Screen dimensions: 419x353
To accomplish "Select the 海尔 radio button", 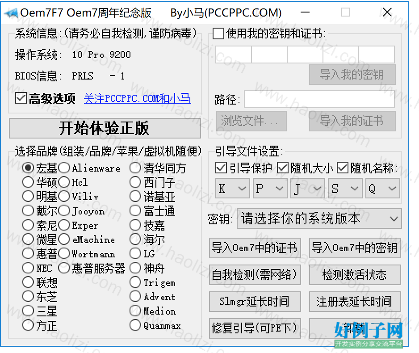I will (x=135, y=240).
